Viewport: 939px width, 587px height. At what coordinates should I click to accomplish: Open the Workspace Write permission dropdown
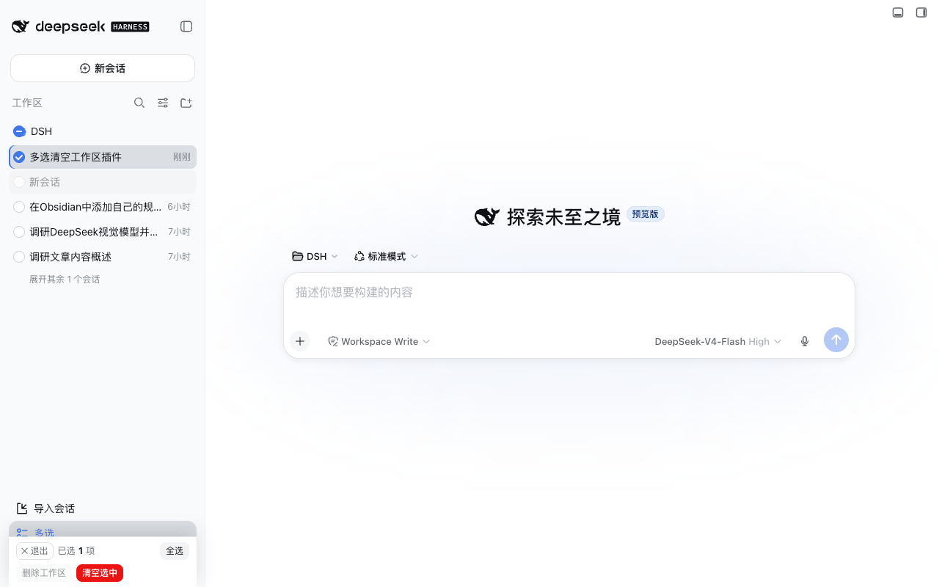(379, 341)
